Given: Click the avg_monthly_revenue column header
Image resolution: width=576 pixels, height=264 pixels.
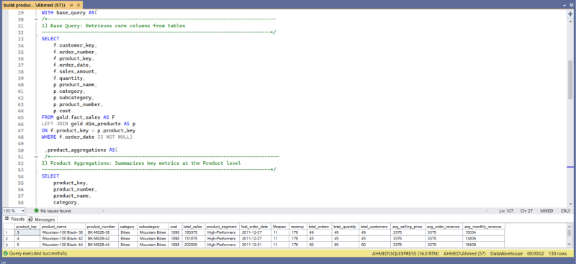Looking at the screenshot, I should pyautogui.click(x=483, y=227).
